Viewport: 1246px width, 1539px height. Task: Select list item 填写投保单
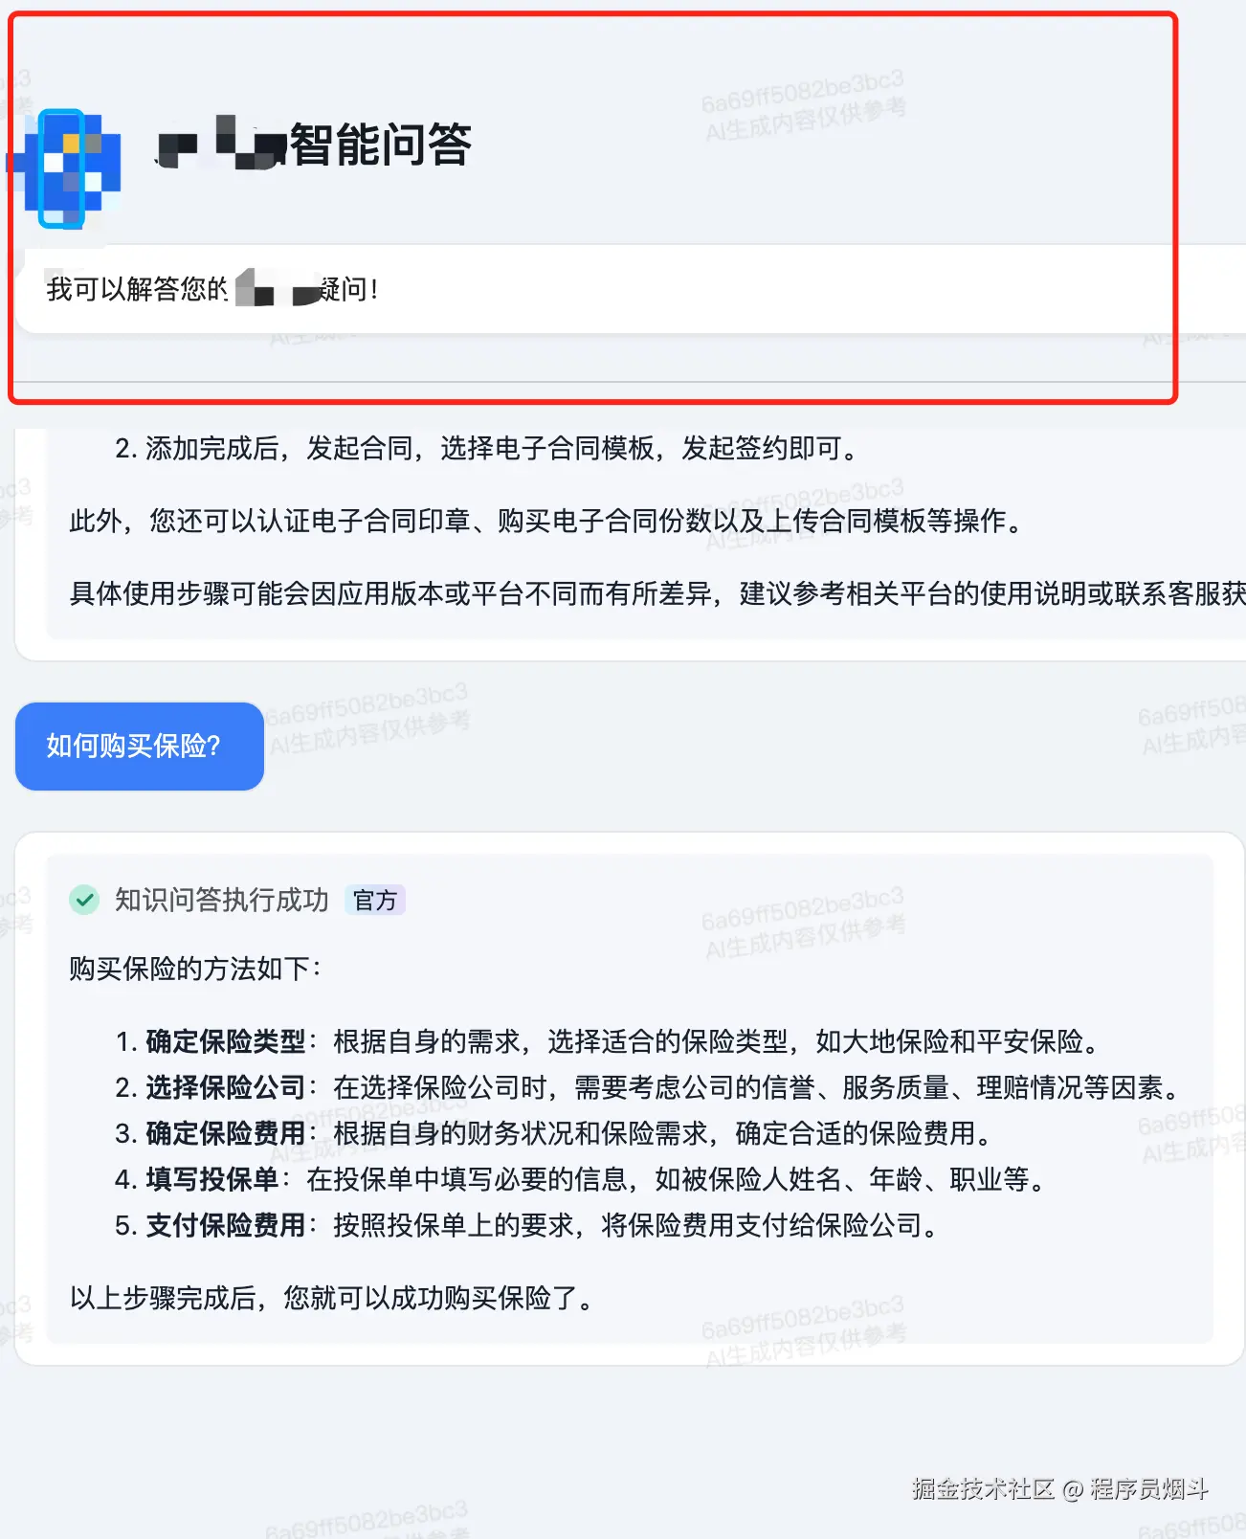[582, 1179]
